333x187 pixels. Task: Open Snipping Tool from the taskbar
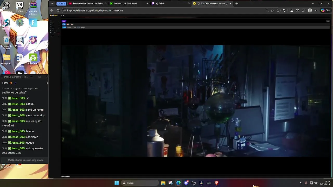coord(171,183)
